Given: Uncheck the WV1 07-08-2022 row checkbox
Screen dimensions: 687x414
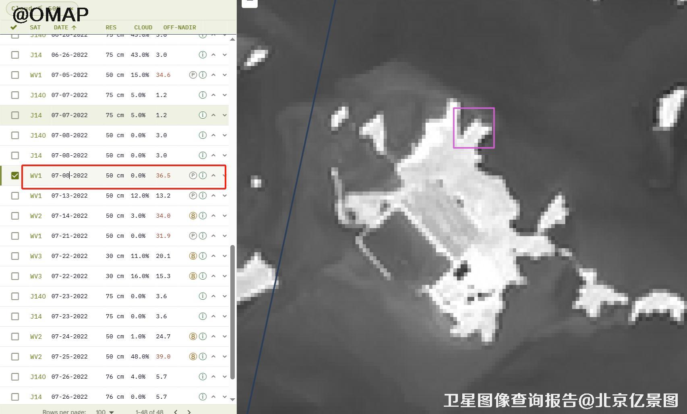Looking at the screenshot, I should tap(15, 175).
